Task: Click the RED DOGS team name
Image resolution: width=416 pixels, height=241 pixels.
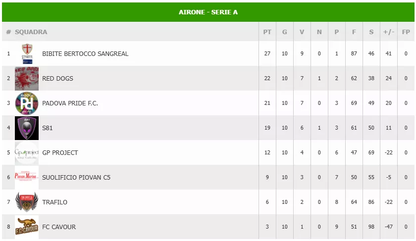Action: pyautogui.click(x=57, y=79)
